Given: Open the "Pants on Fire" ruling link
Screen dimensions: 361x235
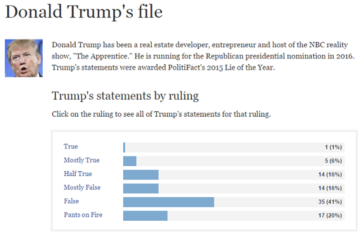Looking at the screenshot, I should pyautogui.click(x=83, y=215).
